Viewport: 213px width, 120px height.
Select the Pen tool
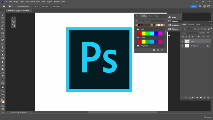(x=3, y=73)
